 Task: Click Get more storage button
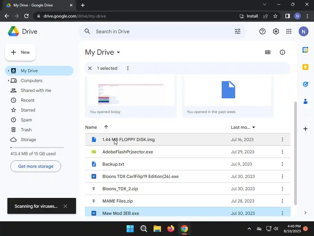pyautogui.click(x=36, y=166)
